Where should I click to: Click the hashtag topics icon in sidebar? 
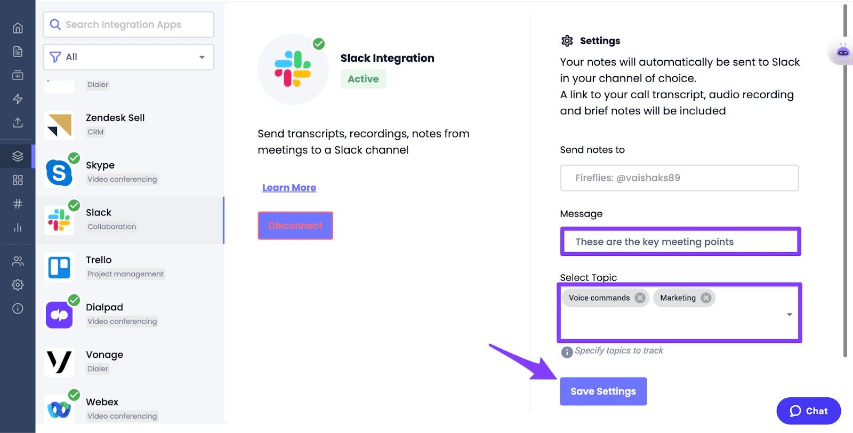tap(18, 203)
